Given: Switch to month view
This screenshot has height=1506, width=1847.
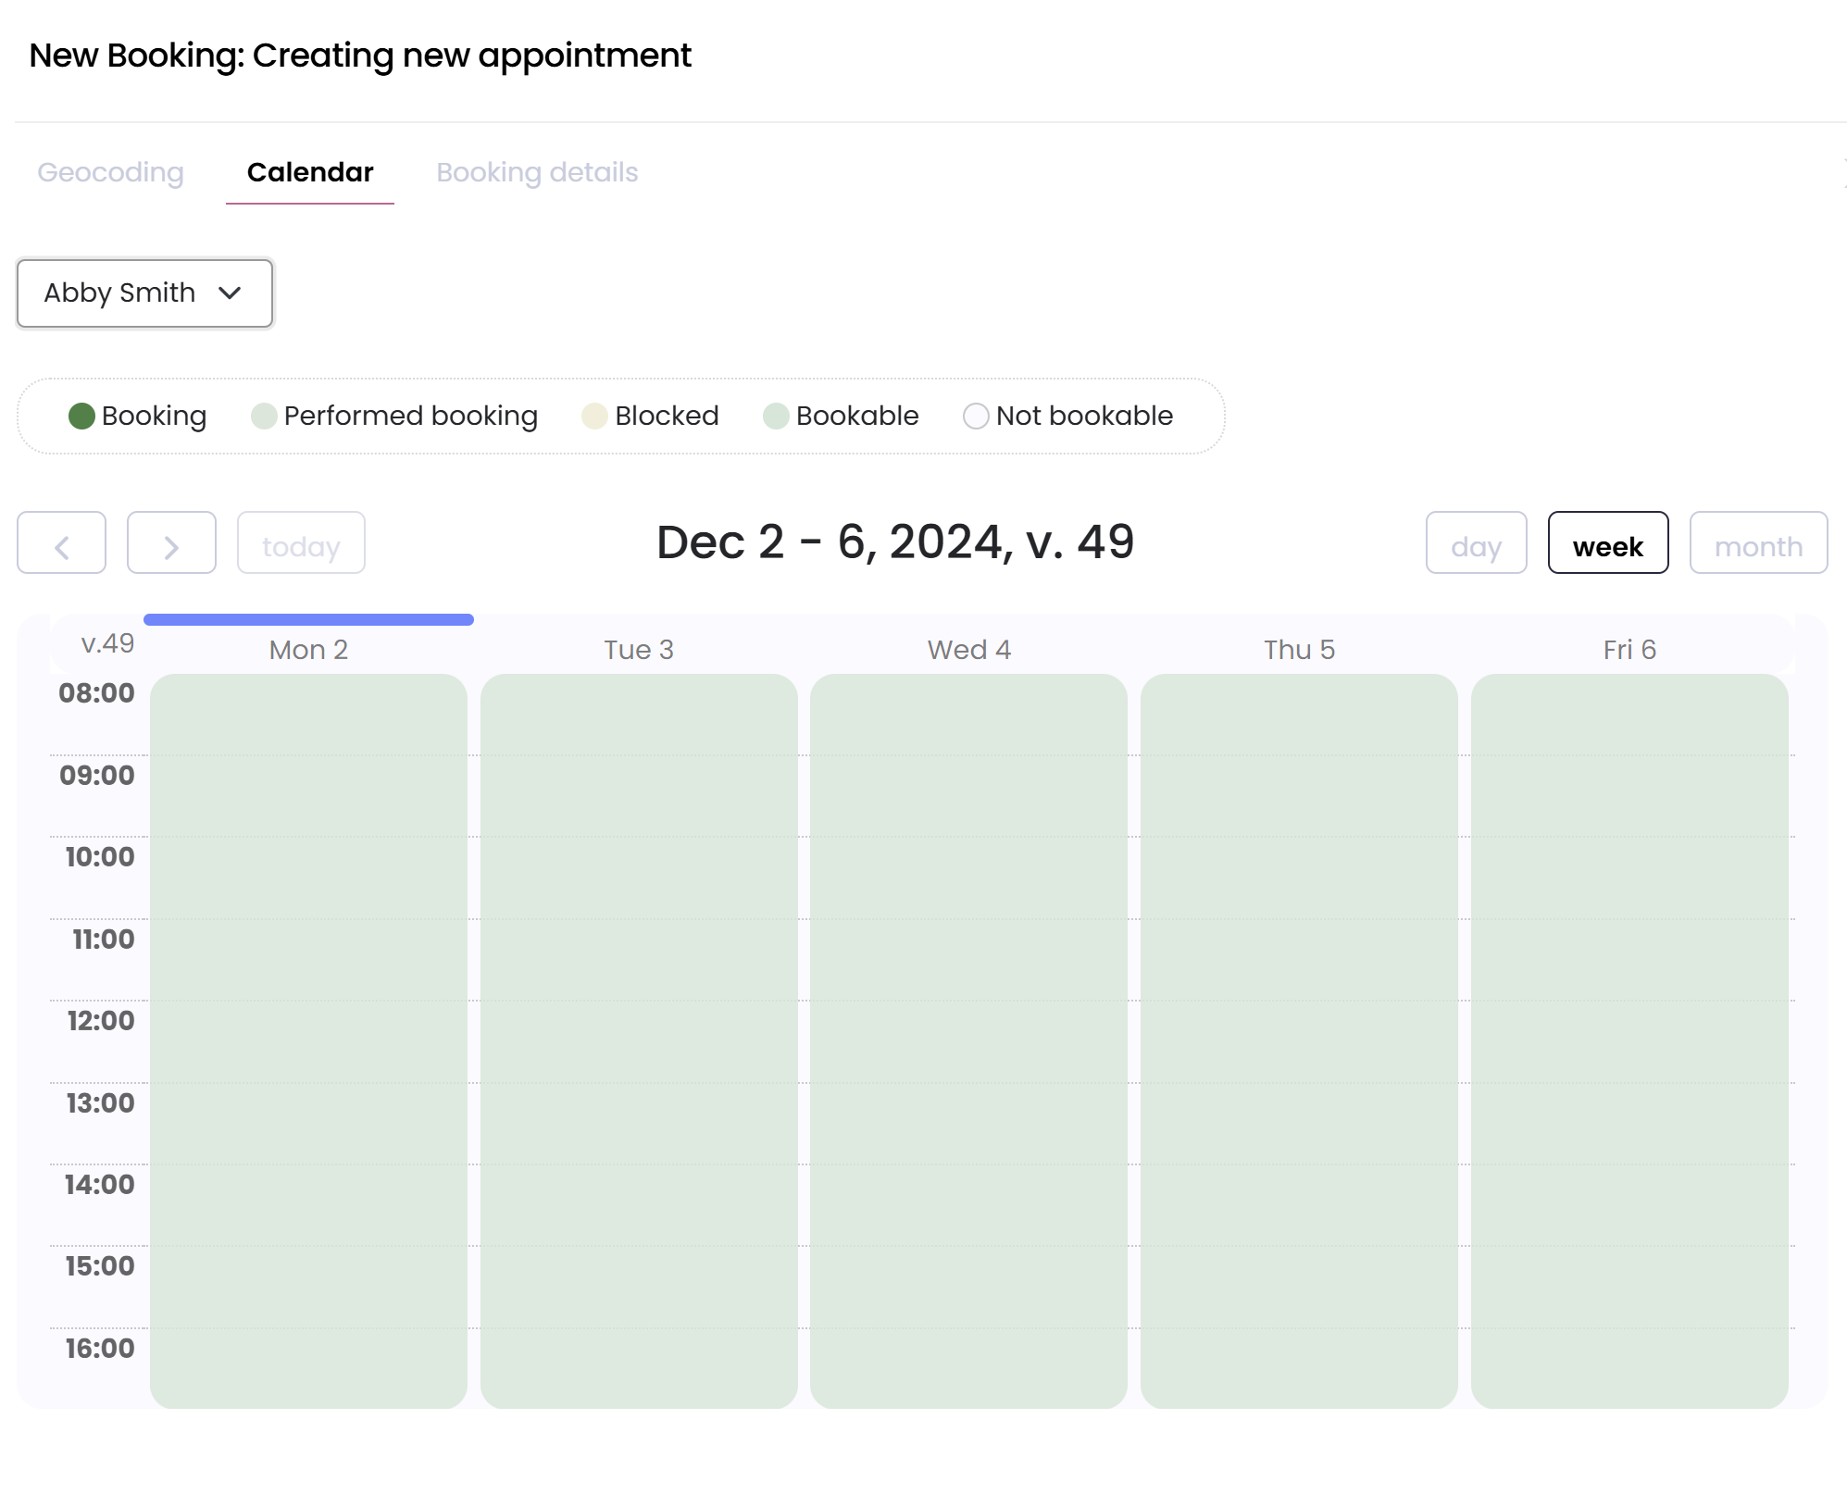Looking at the screenshot, I should click(x=1757, y=543).
